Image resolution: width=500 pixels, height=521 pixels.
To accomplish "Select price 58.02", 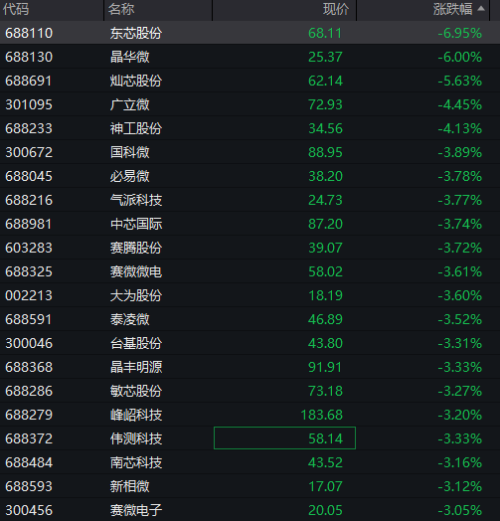I will [x=325, y=271].
